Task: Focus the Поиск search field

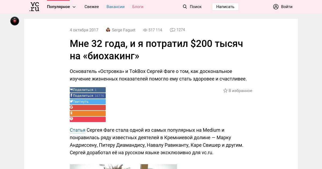Action: (196, 7)
